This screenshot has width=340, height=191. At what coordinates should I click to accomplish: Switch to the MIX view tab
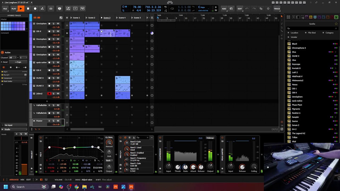click(22, 180)
